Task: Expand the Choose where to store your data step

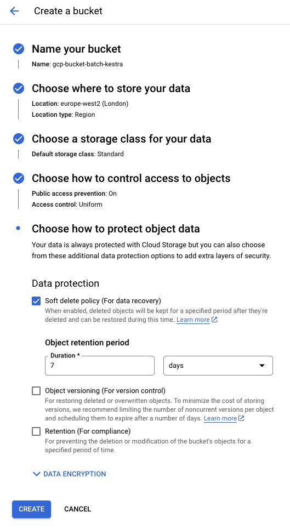Action: (111, 88)
